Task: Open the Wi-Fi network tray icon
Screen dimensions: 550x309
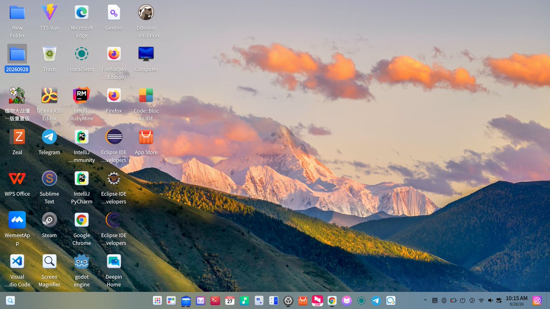Action: point(481,300)
